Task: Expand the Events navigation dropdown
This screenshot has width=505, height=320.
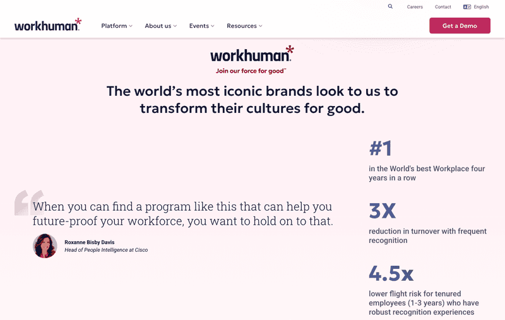Action: coord(201,26)
